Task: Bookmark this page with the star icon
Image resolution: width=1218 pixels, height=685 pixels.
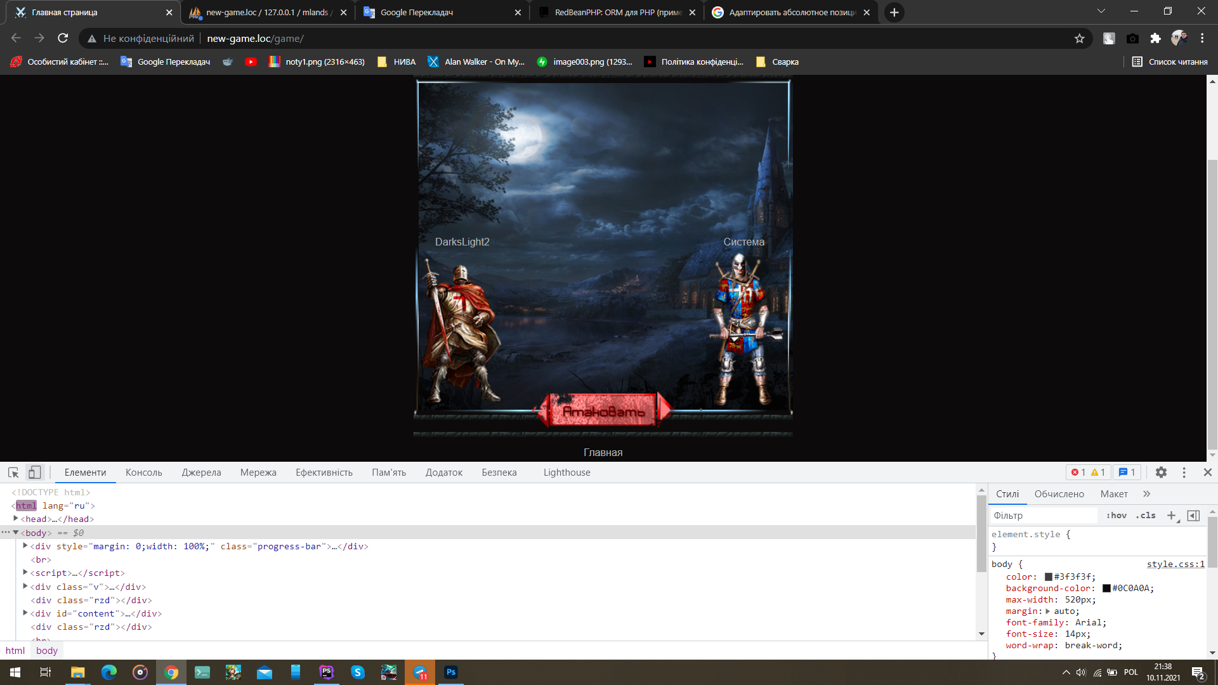Action: [1079, 39]
